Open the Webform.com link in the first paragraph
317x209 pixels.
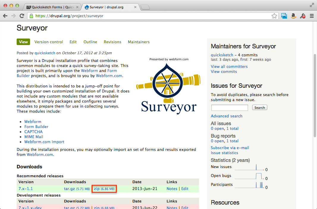coord(109,76)
